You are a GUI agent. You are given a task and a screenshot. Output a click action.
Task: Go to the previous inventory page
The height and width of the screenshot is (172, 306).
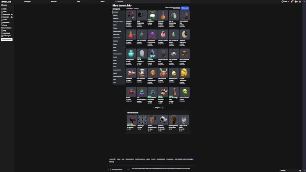[153, 108]
